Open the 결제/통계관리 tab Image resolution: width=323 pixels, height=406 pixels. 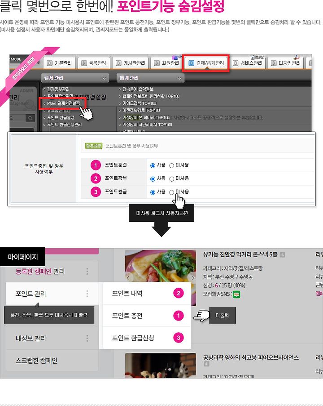[206, 63]
